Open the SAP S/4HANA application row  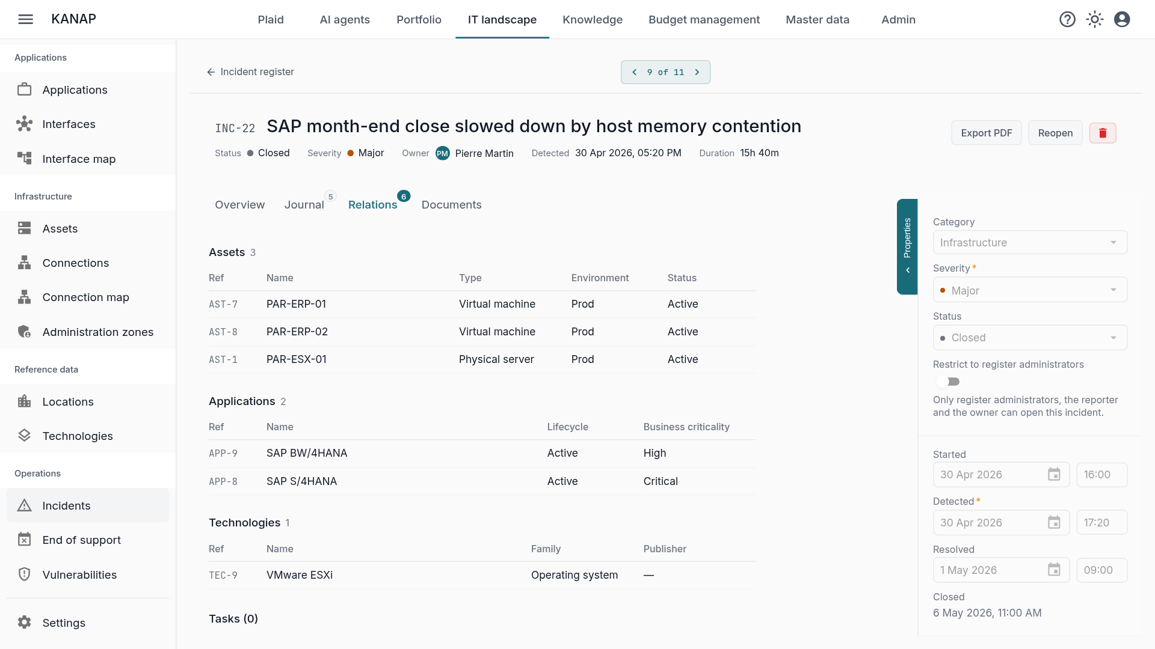pyautogui.click(x=482, y=481)
